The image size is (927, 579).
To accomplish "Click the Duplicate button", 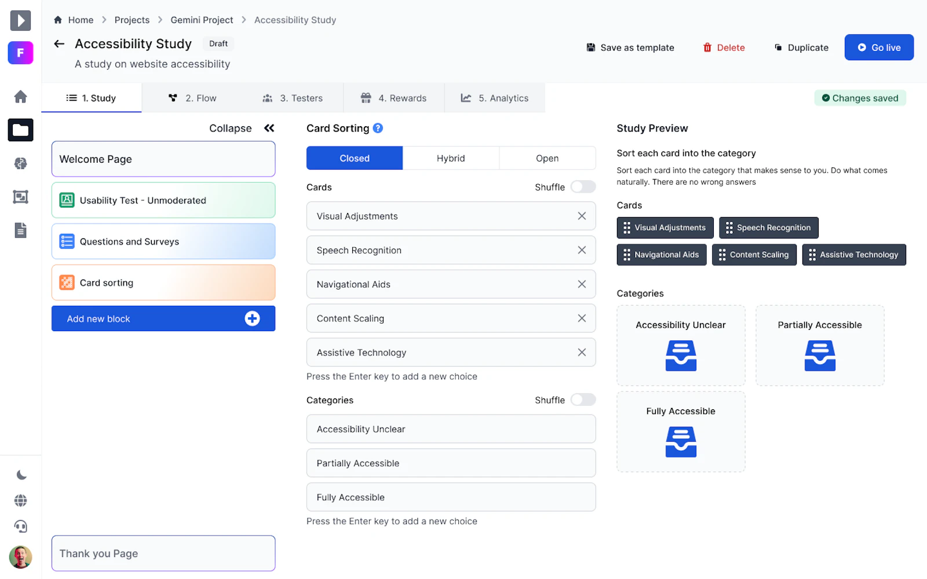I will [802, 47].
